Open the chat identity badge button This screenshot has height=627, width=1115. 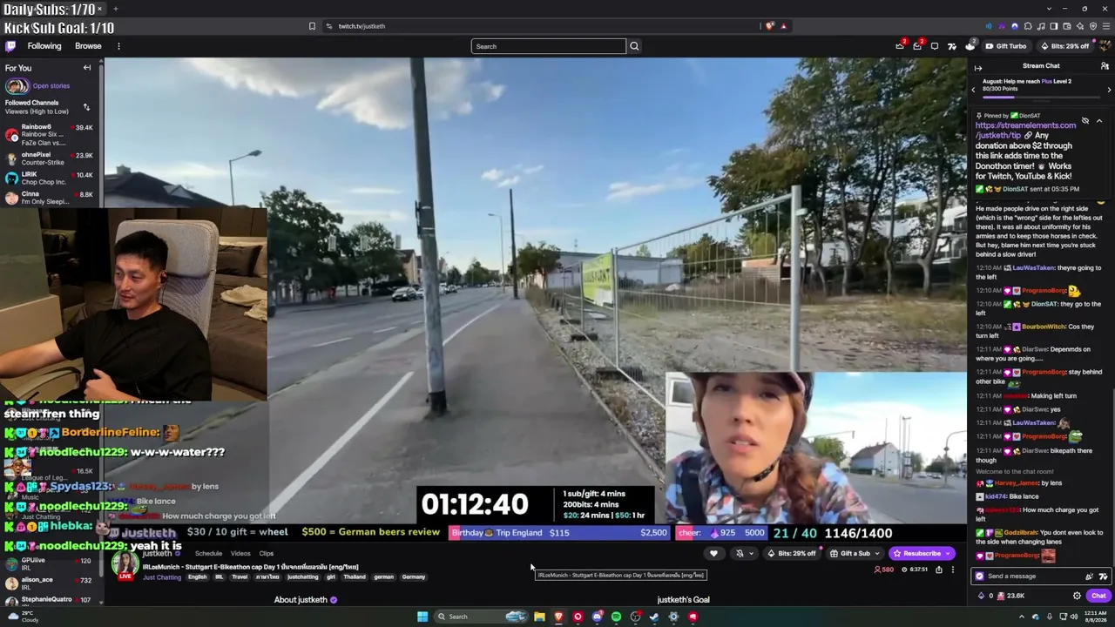[x=980, y=576]
